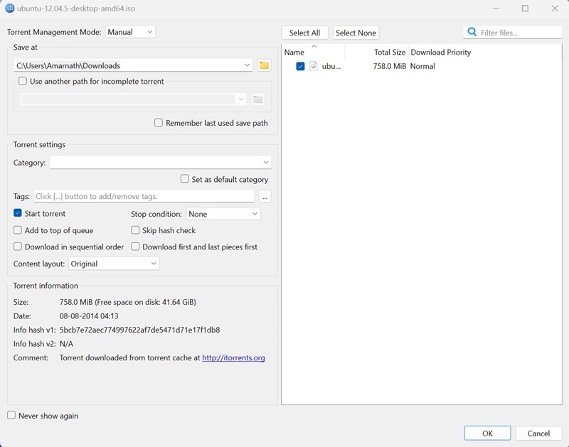Toggle Skip hash check
Viewport: 569px width, 447px height.
click(135, 230)
